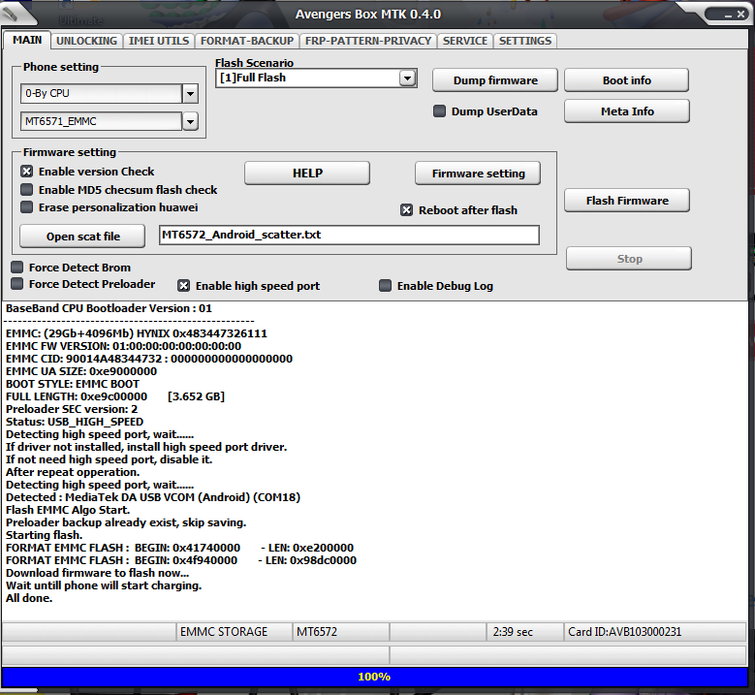Click the FULL LENGTH log line

click(115, 396)
